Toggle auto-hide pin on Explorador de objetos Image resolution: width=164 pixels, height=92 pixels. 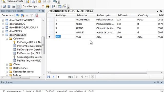(39, 11)
